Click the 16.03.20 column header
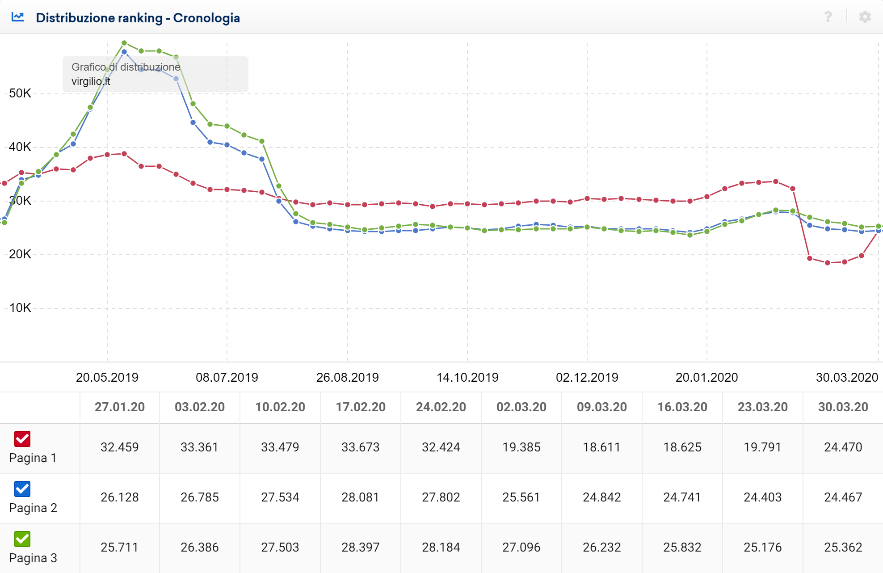 click(x=682, y=407)
